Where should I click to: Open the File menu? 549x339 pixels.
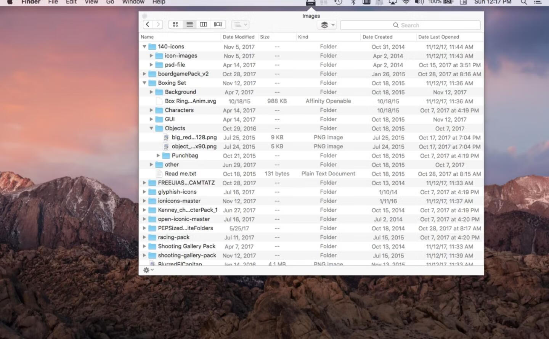pos(53,2)
